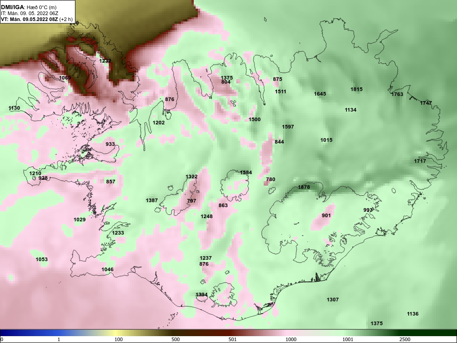Click the legend label 501

tap(232, 339)
